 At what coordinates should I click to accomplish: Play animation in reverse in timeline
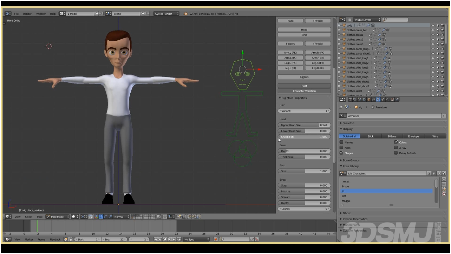165,239
